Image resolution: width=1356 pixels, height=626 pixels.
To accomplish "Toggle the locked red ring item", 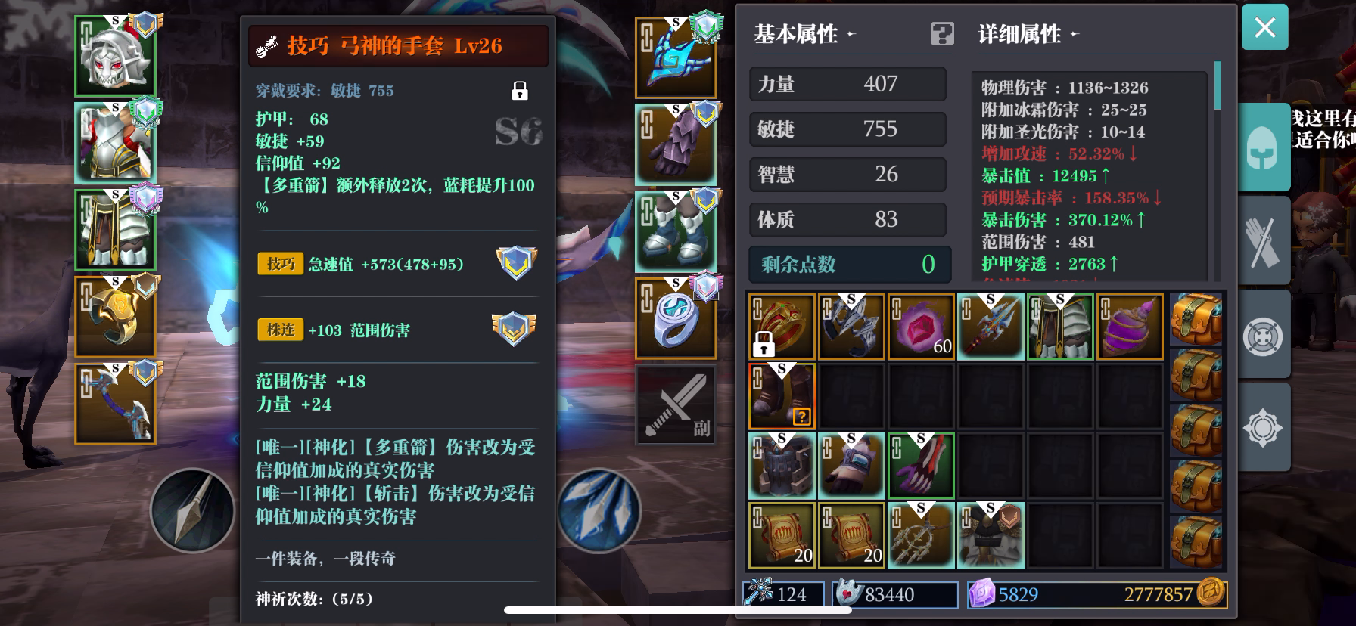I will coord(782,327).
